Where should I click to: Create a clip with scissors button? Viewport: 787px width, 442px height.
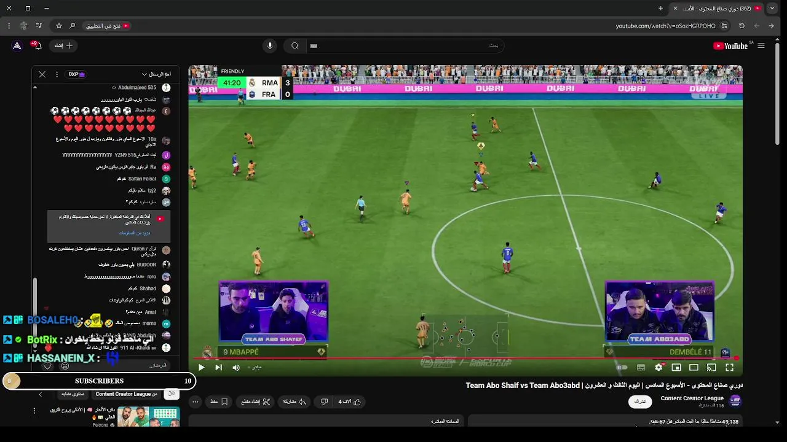pos(256,402)
